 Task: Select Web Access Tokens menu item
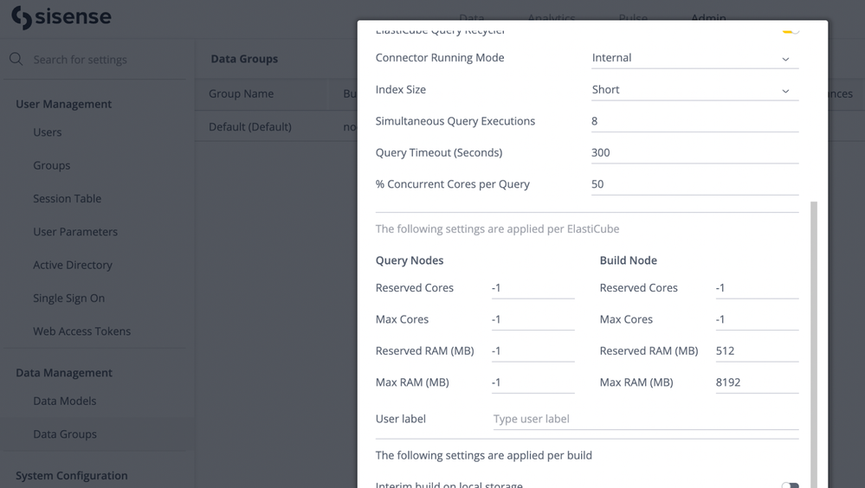click(x=82, y=331)
